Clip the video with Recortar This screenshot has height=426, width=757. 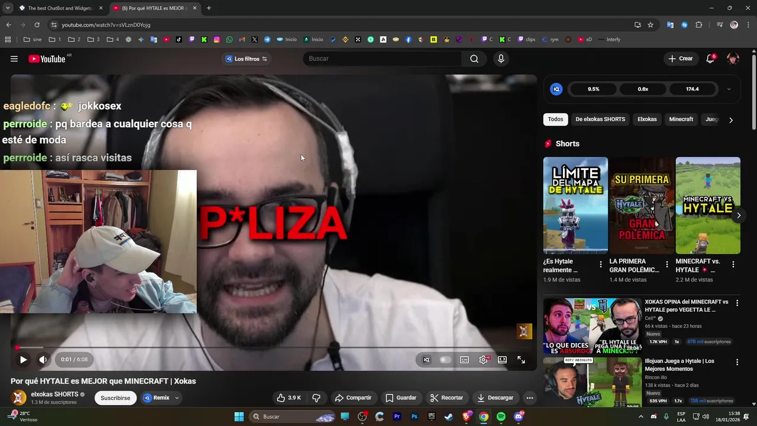point(447,398)
